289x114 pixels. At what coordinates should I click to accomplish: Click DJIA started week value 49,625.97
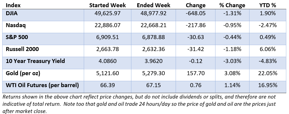pyautogui.click(x=108, y=13)
